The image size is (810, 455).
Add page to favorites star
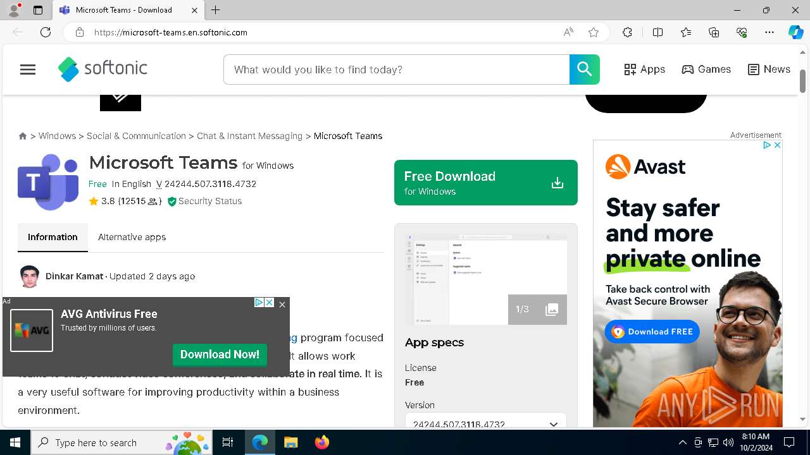click(594, 32)
